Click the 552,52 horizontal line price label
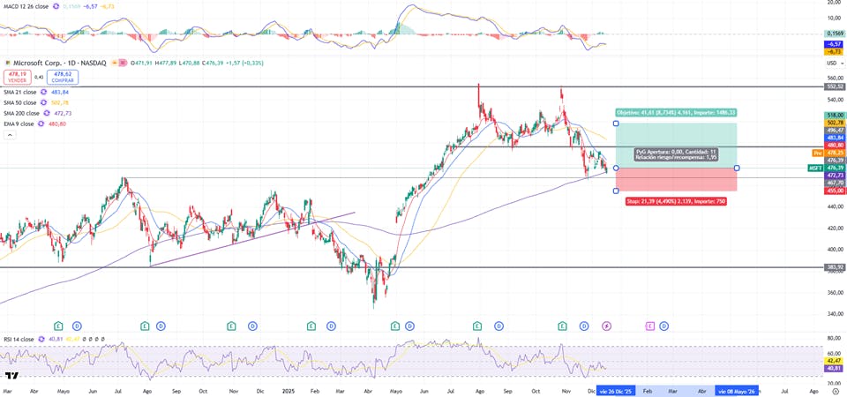 tap(835, 86)
